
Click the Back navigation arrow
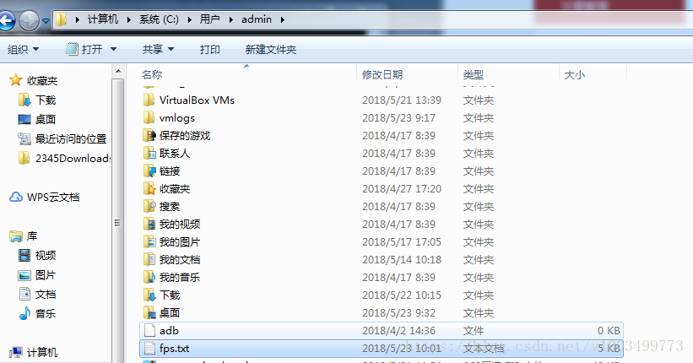[6, 20]
